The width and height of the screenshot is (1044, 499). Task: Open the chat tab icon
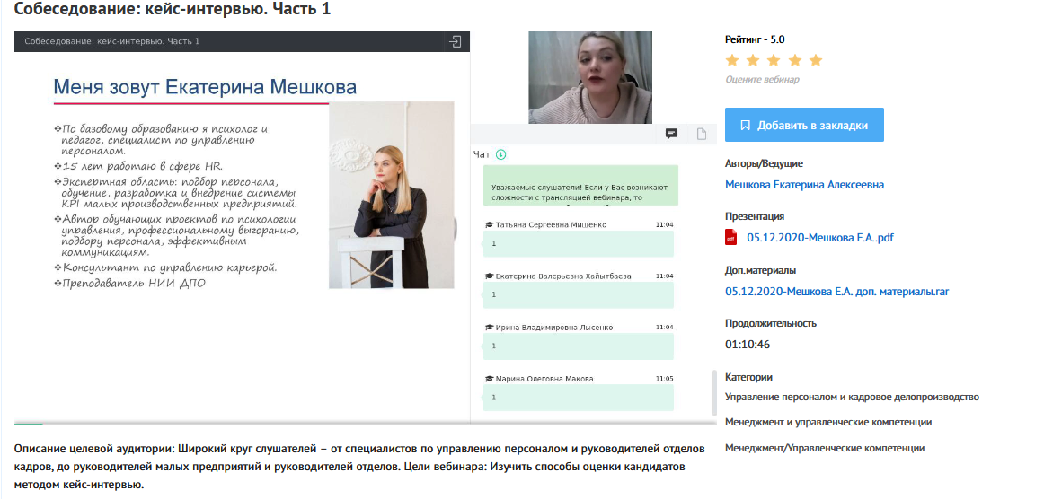pyautogui.click(x=671, y=134)
